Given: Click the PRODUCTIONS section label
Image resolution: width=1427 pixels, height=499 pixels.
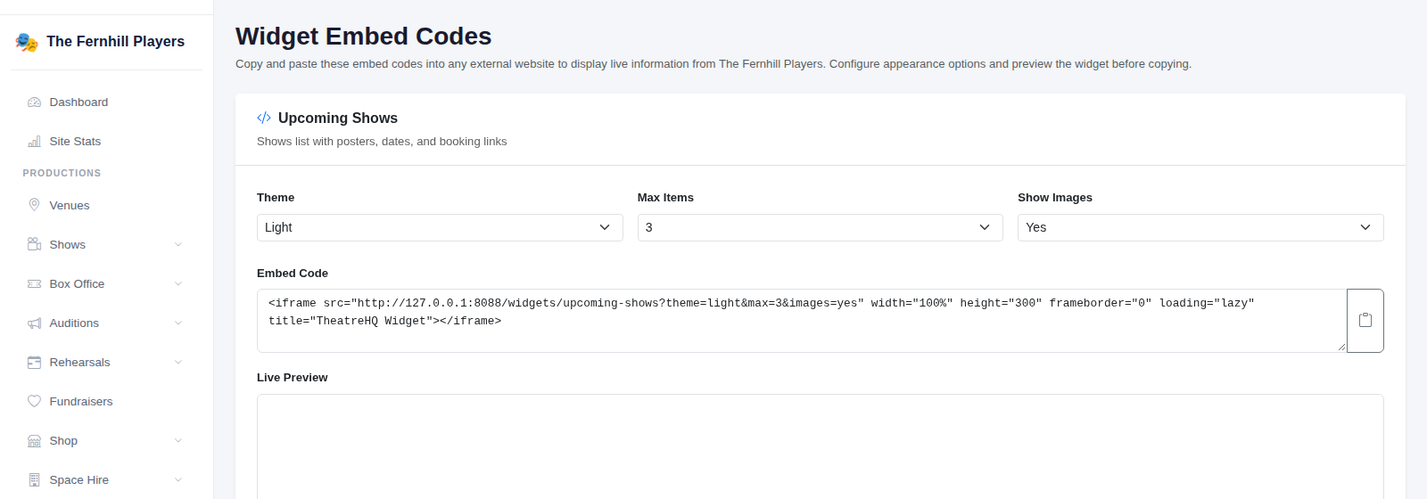Looking at the screenshot, I should pos(62,173).
